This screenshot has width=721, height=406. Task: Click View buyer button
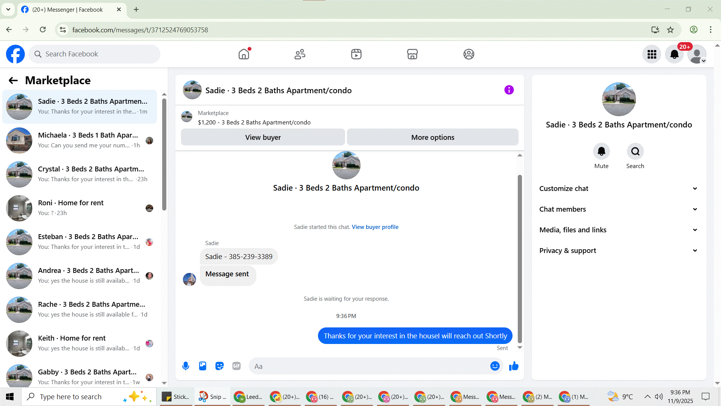pyautogui.click(x=263, y=137)
